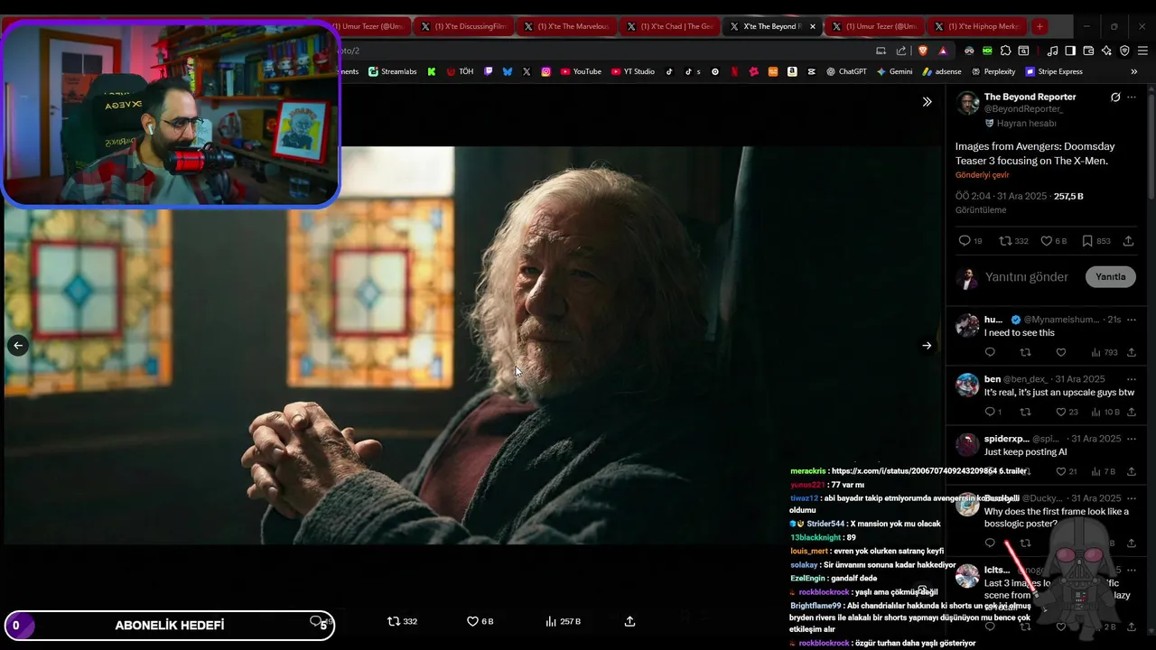Click the share icon in the bottom image bar
Image resolution: width=1156 pixels, height=650 pixels.
coord(630,621)
